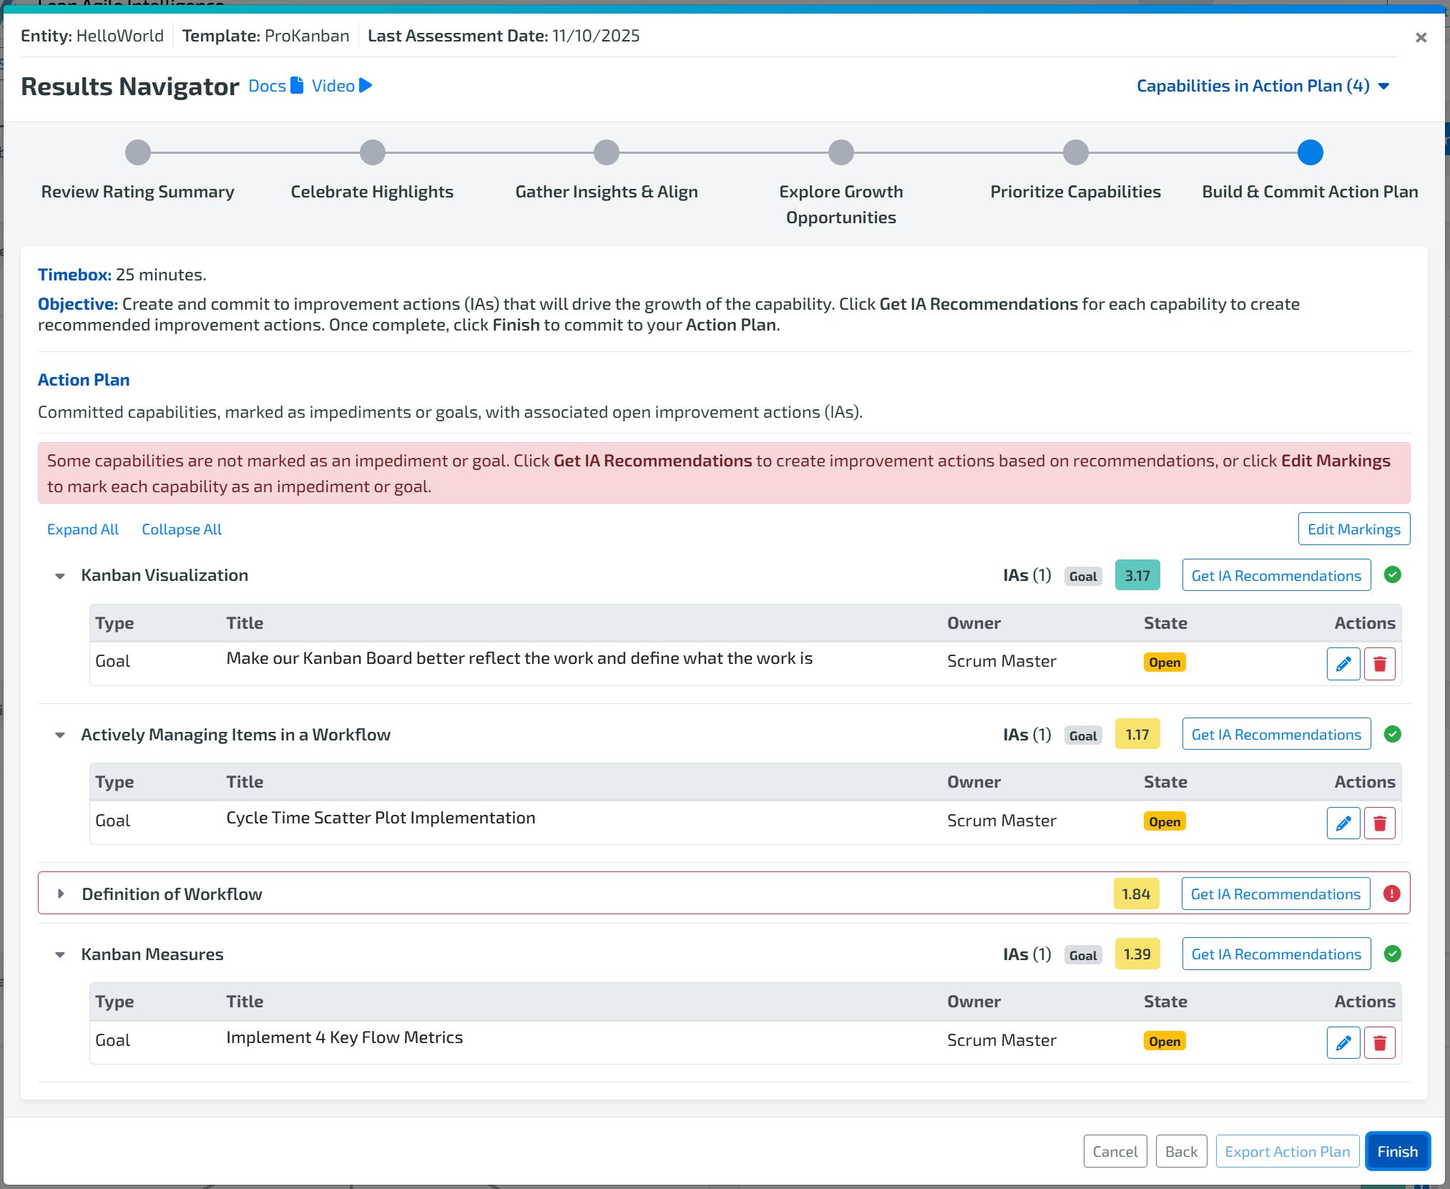The height and width of the screenshot is (1189, 1450).
Task: Collapse the Kanban Measures section
Action: click(60, 955)
